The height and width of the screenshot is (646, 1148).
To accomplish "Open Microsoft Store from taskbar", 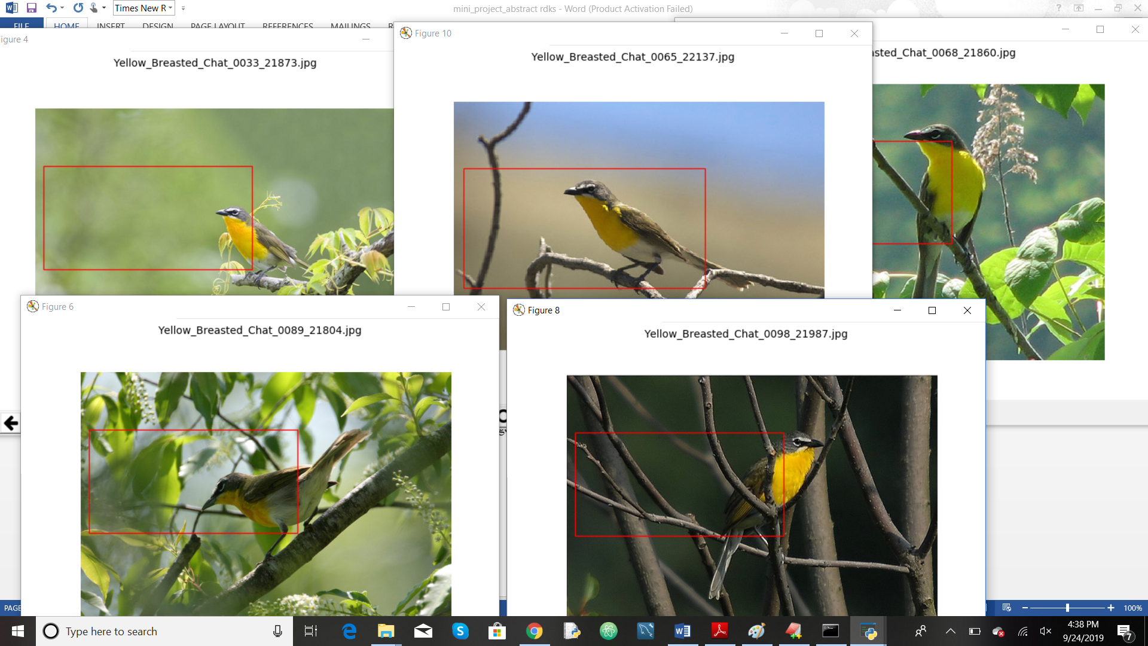I will coord(497,631).
